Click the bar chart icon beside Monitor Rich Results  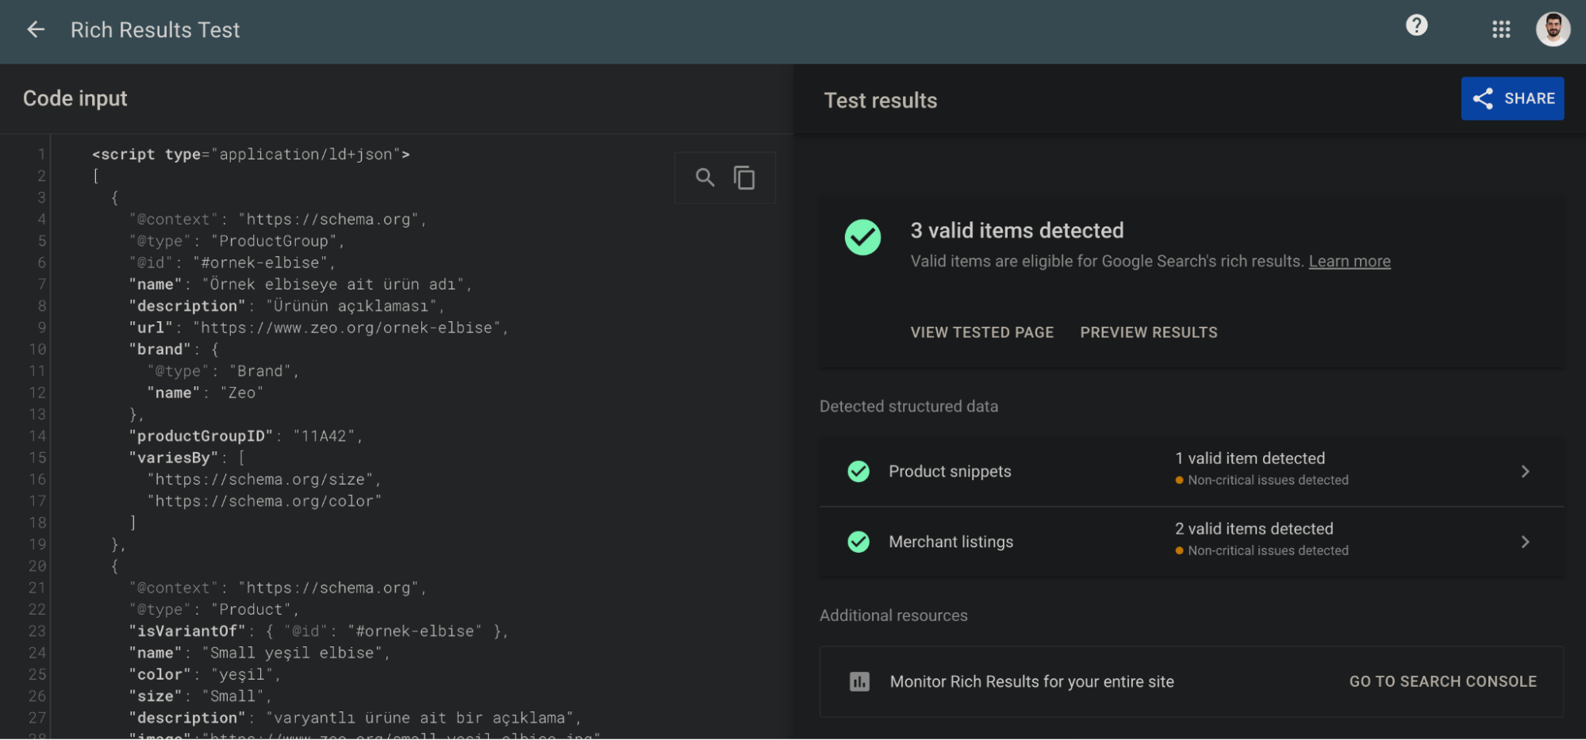(860, 681)
